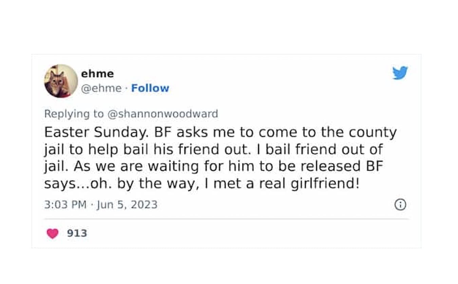The height and width of the screenshot is (284, 458).
Task: Click the Follow link next to @ehme
Action: point(150,88)
